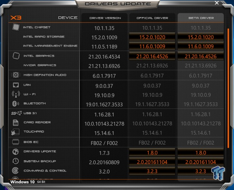Click the High Definition Audio speaker icon
Viewport: 234px width, 190px height.
[x=16, y=75]
